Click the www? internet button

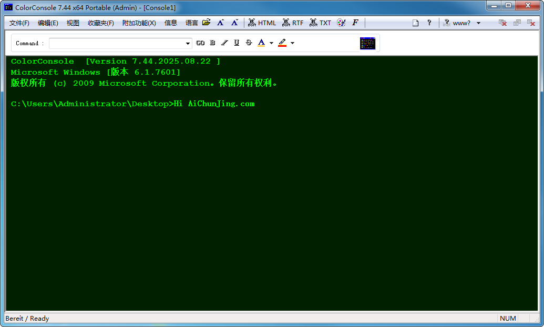click(457, 23)
